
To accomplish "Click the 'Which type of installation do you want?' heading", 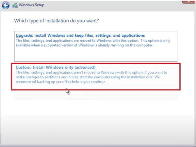I will 57,21.
